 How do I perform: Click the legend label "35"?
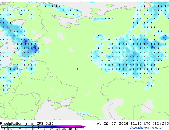64,129
